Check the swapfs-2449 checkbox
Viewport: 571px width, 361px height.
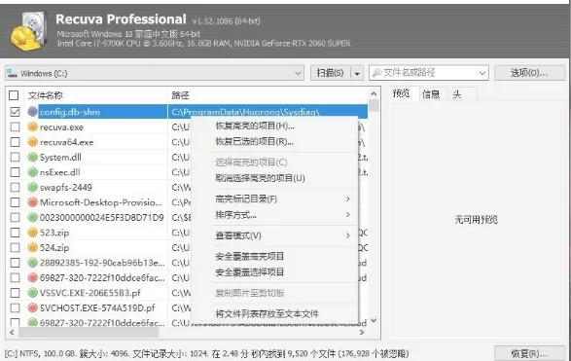pyautogui.click(x=15, y=187)
